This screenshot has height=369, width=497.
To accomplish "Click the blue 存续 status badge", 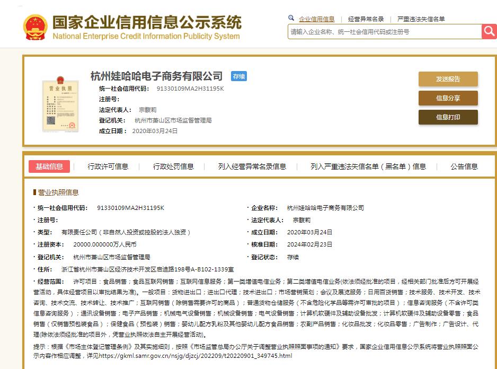I will tap(238, 76).
